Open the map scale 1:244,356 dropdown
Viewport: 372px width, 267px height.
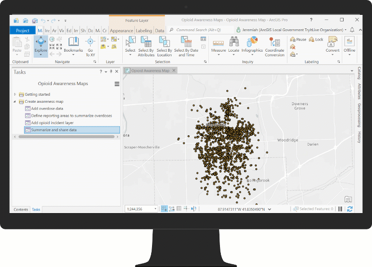click(155, 209)
